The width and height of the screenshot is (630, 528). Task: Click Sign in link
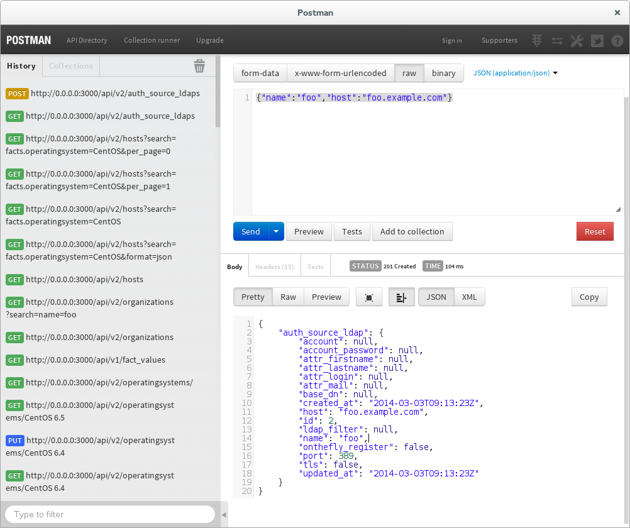point(452,41)
